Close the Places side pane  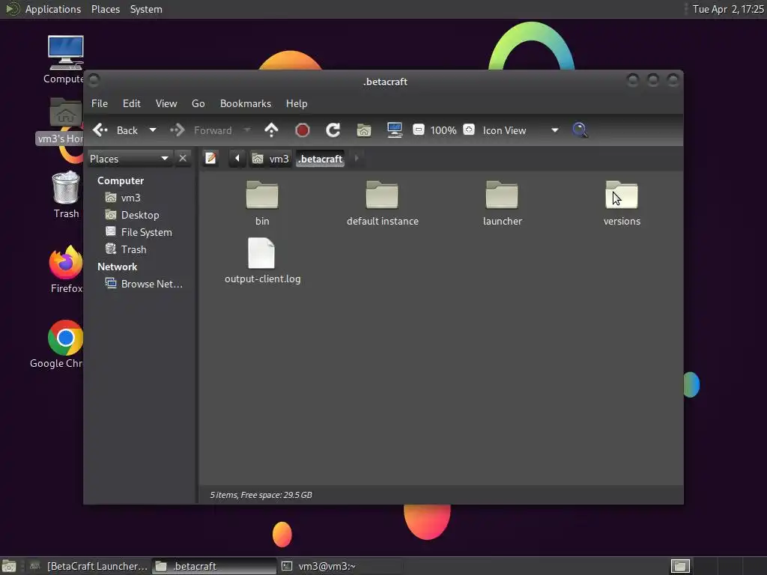pos(183,159)
